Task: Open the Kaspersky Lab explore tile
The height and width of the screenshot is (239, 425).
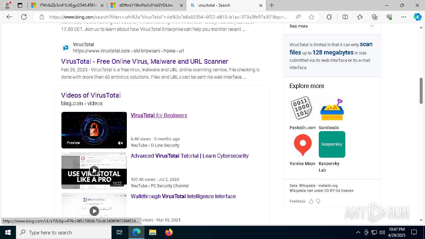Action: coord(332,144)
